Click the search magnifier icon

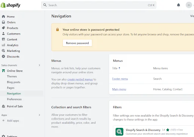click(45, 5)
